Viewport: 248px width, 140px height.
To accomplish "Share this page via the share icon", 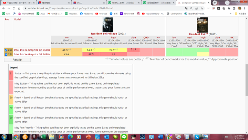I will click(x=197, y=8).
